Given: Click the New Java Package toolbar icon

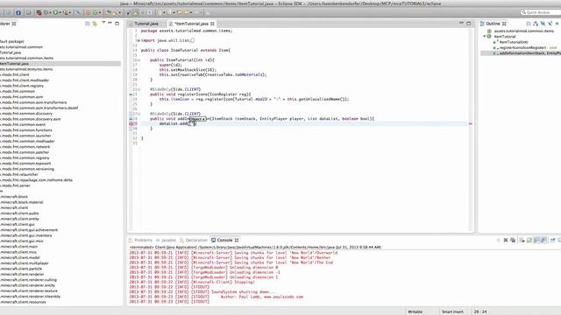Looking at the screenshot, I should click(x=88, y=12).
